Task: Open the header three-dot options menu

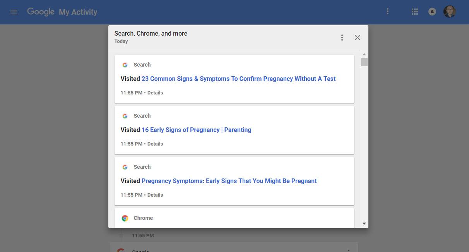Action: coord(388,12)
